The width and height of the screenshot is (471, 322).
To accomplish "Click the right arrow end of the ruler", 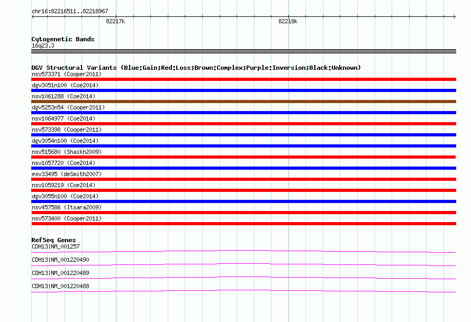I will [x=455, y=17].
